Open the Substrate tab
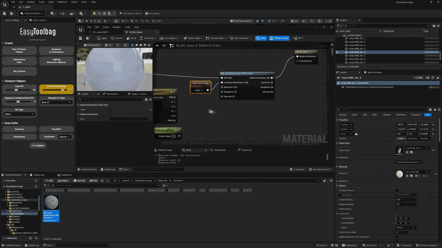 coord(245,150)
